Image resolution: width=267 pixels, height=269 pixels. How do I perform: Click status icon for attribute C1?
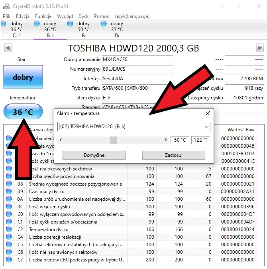[9, 222]
